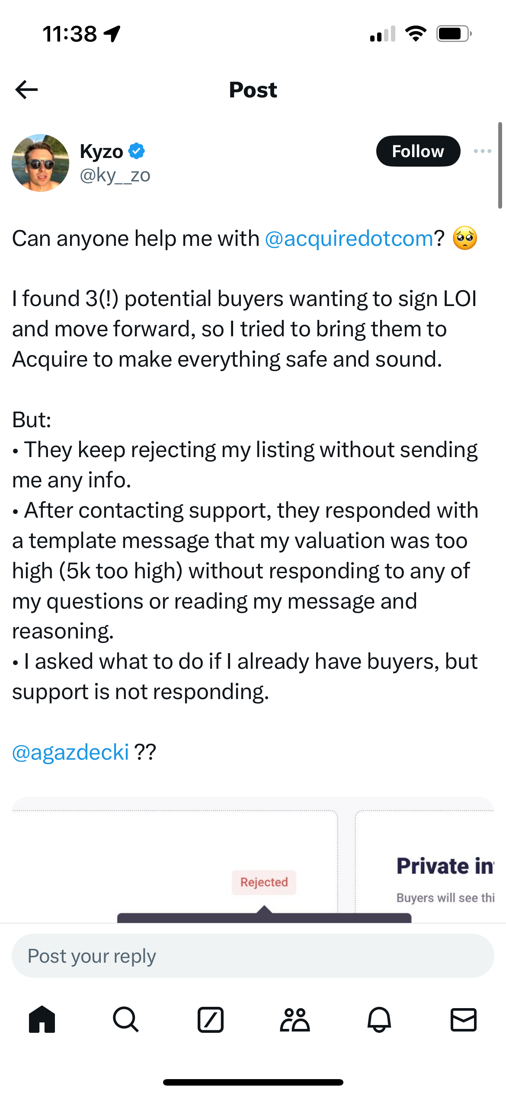This screenshot has height=1096, width=506.
Task: Tap the Rejected status badge in image
Action: [264, 882]
